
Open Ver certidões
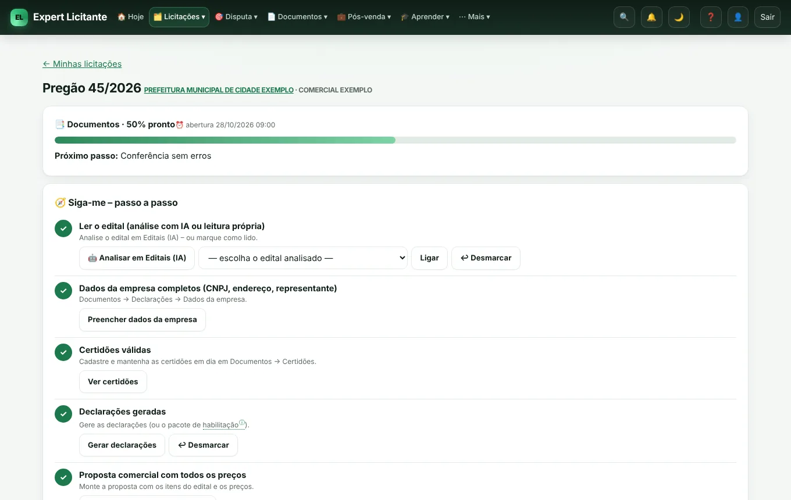click(x=113, y=382)
